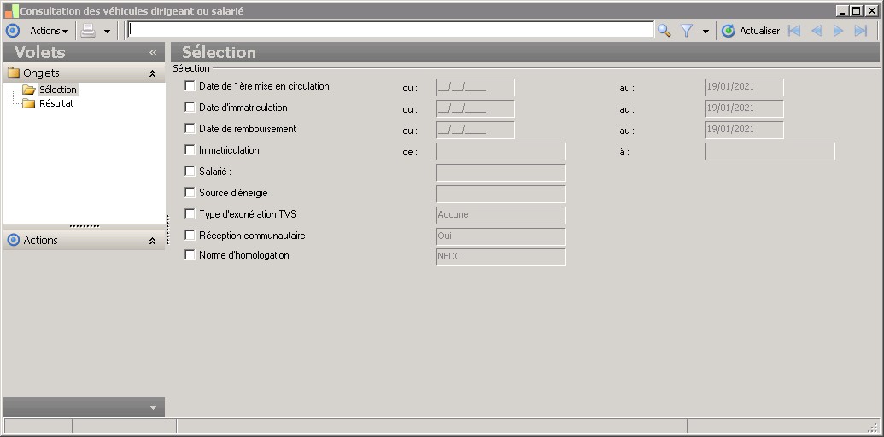The image size is (884, 437).
Task: Enable Date de remboursement checkbox
Action: [190, 128]
